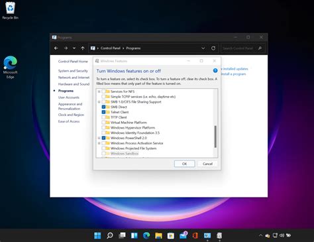Enable Virtual Machine Platform checkbox
Viewport: 314px width, 242px height.
tap(103, 123)
